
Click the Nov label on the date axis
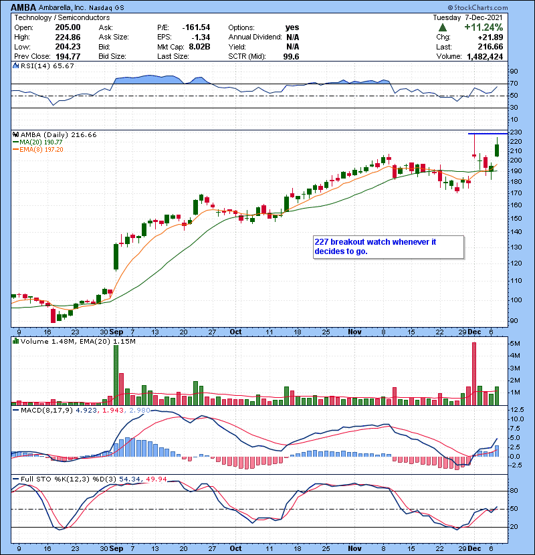354,332
